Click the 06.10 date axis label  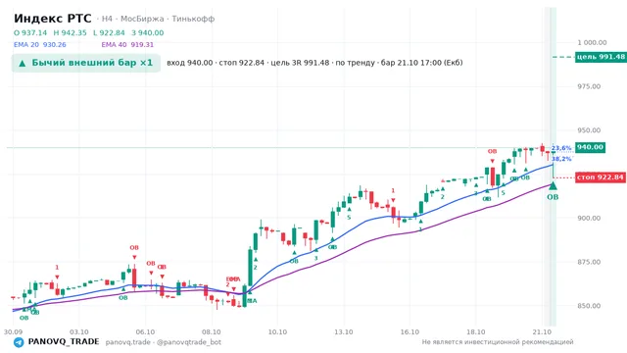[145, 331]
